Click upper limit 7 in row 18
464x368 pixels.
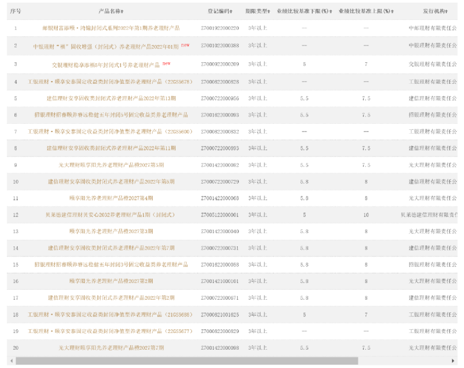366,315
